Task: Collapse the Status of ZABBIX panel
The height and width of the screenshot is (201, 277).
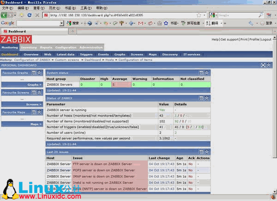Action: [x=207, y=97]
